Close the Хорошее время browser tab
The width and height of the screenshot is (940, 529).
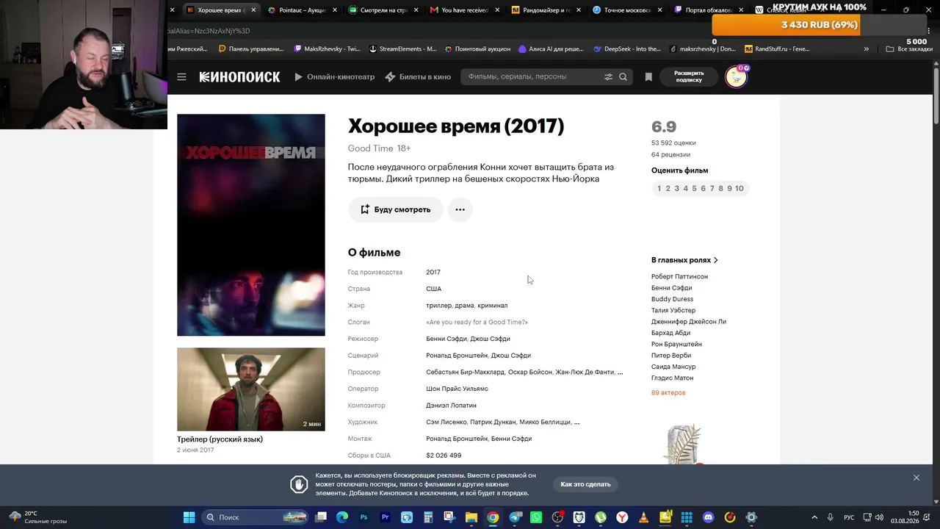click(x=254, y=10)
